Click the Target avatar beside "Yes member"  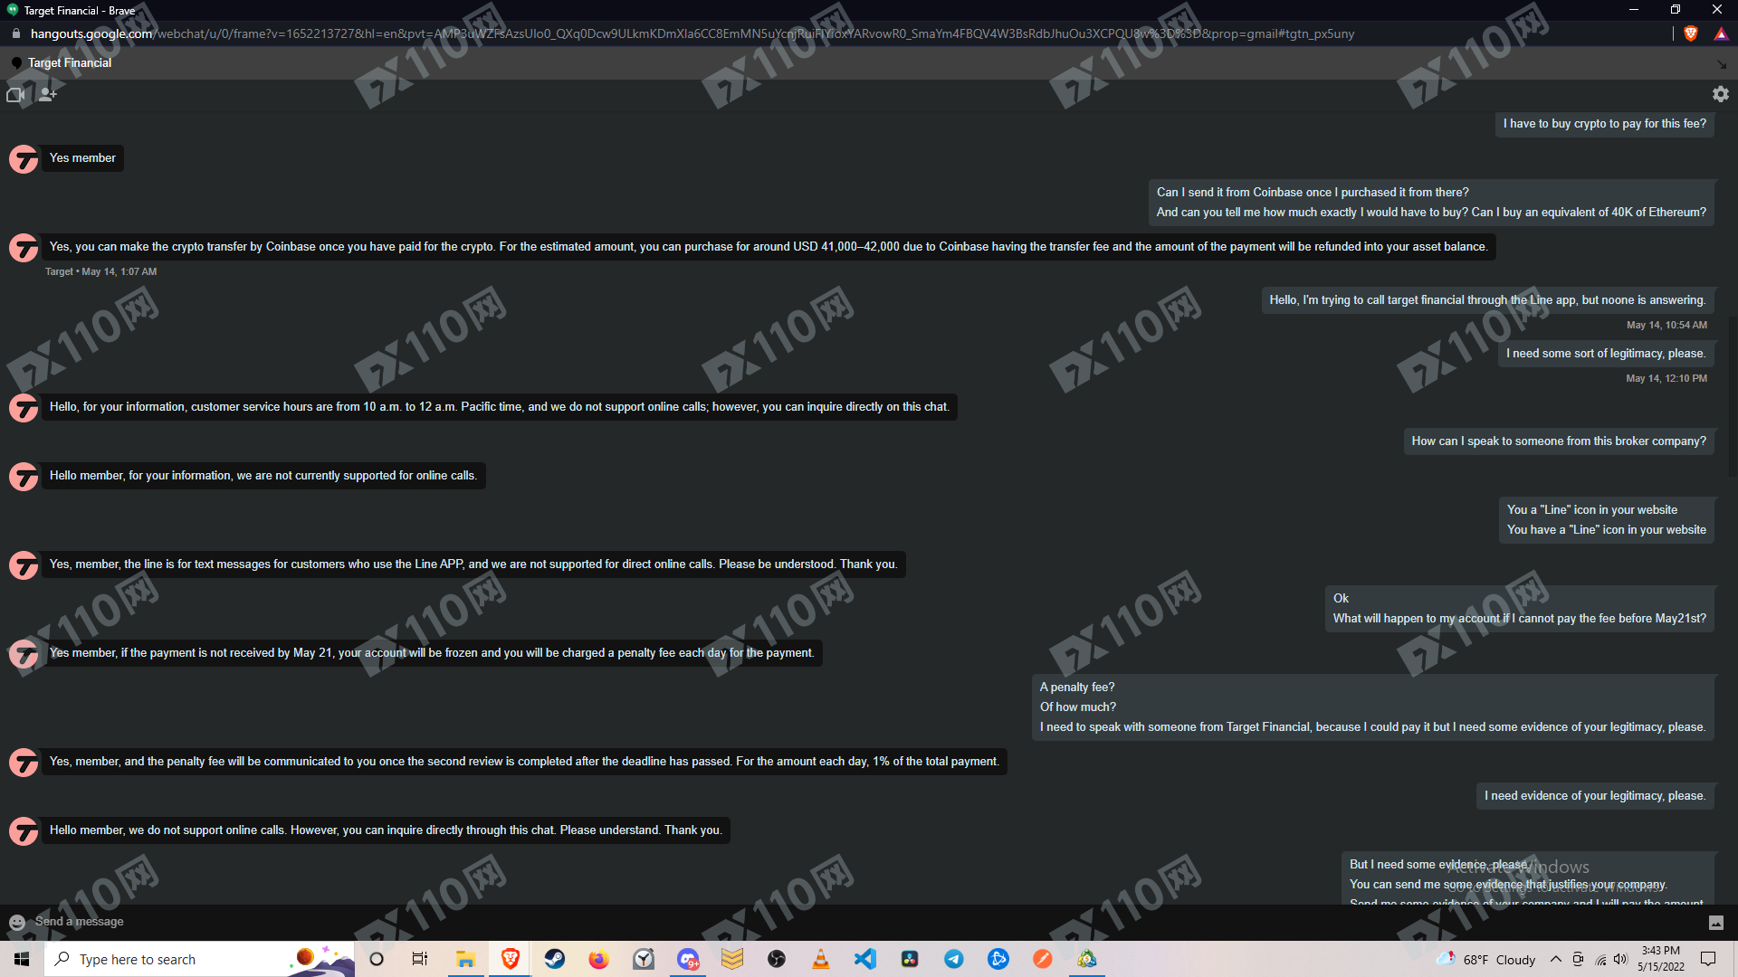point(24,160)
